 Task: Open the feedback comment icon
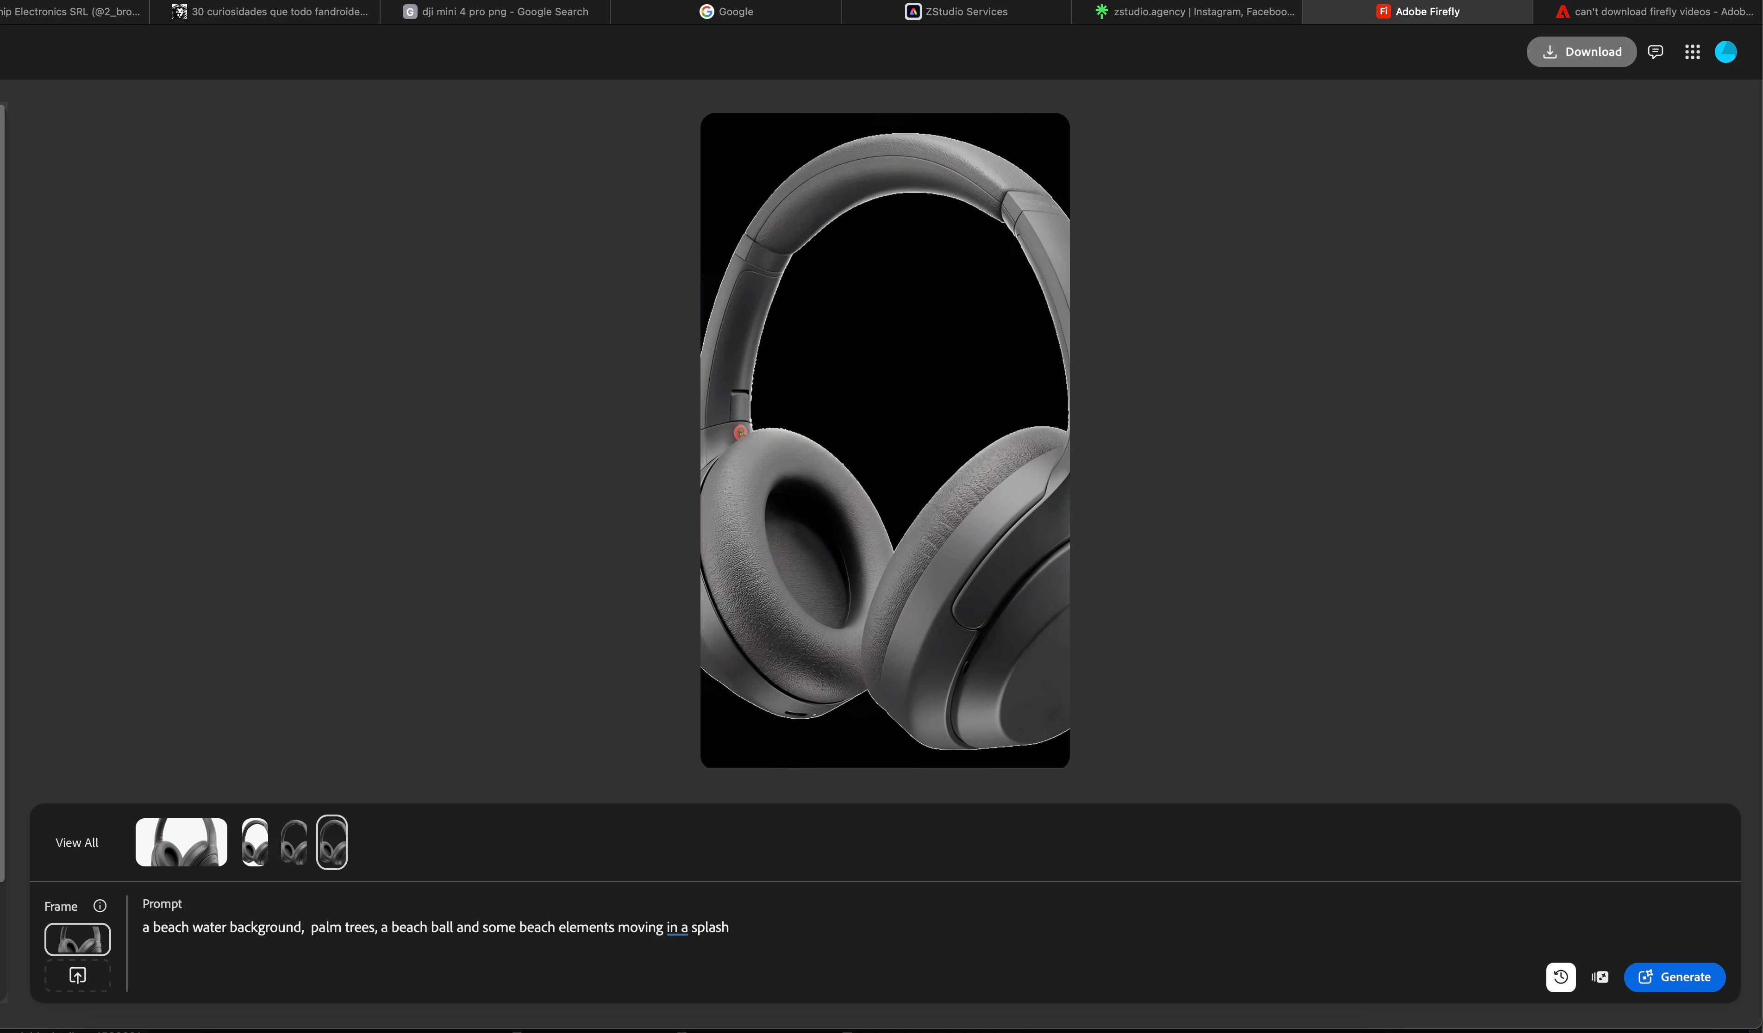coord(1655,52)
